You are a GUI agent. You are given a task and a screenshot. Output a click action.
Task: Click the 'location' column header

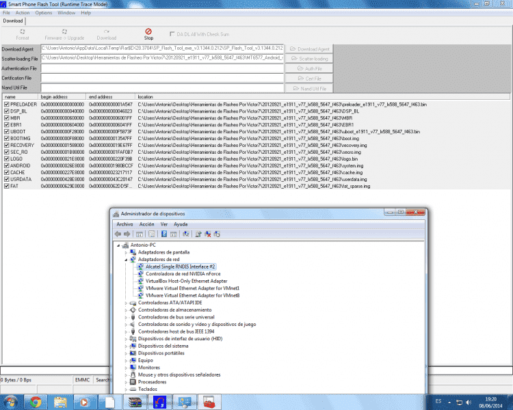[322, 97]
